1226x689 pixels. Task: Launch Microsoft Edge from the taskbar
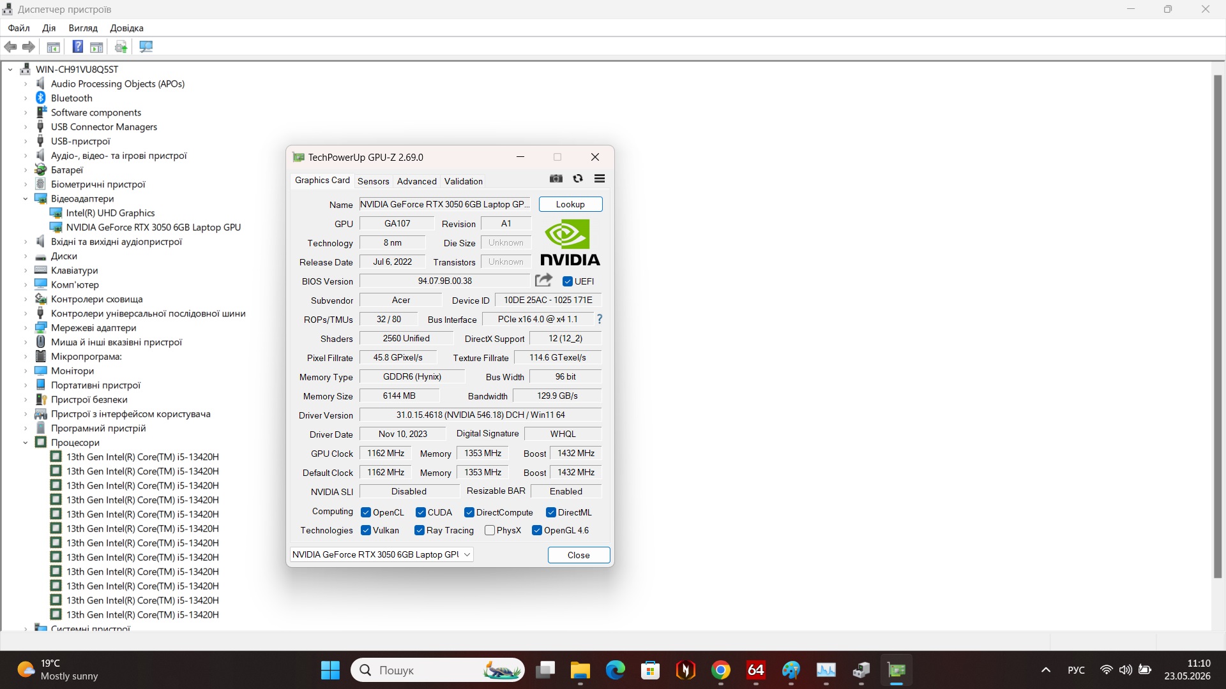tap(616, 670)
